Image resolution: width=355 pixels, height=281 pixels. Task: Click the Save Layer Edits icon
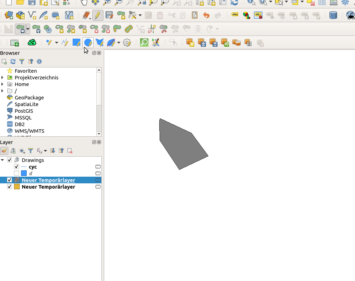tap(109, 15)
